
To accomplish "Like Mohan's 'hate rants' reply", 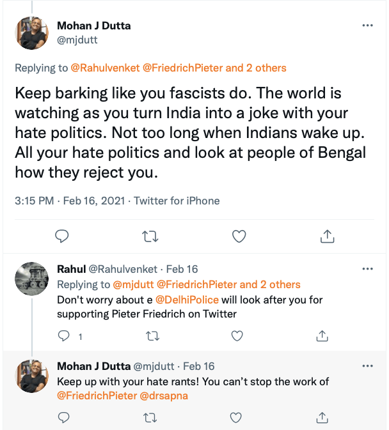I will click(236, 417).
